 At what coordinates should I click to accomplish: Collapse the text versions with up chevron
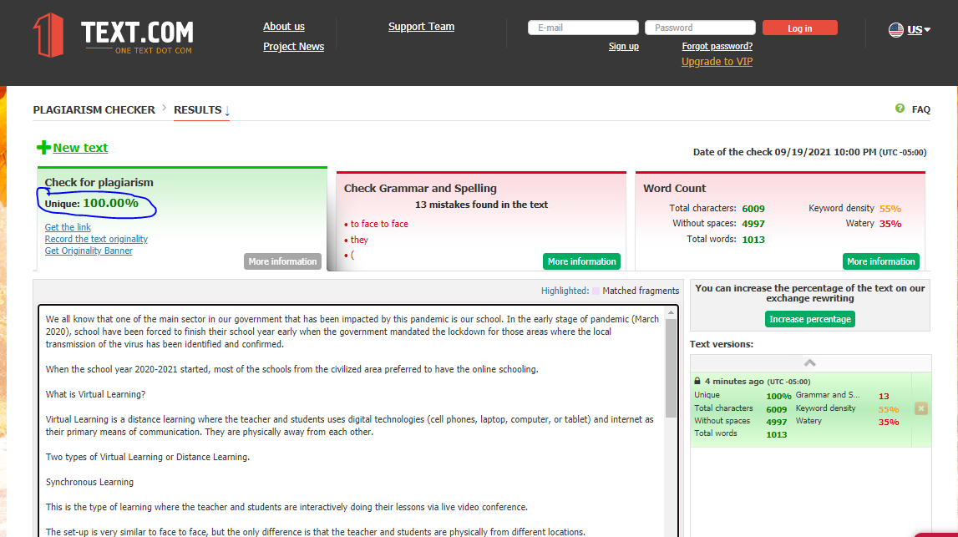[810, 363]
